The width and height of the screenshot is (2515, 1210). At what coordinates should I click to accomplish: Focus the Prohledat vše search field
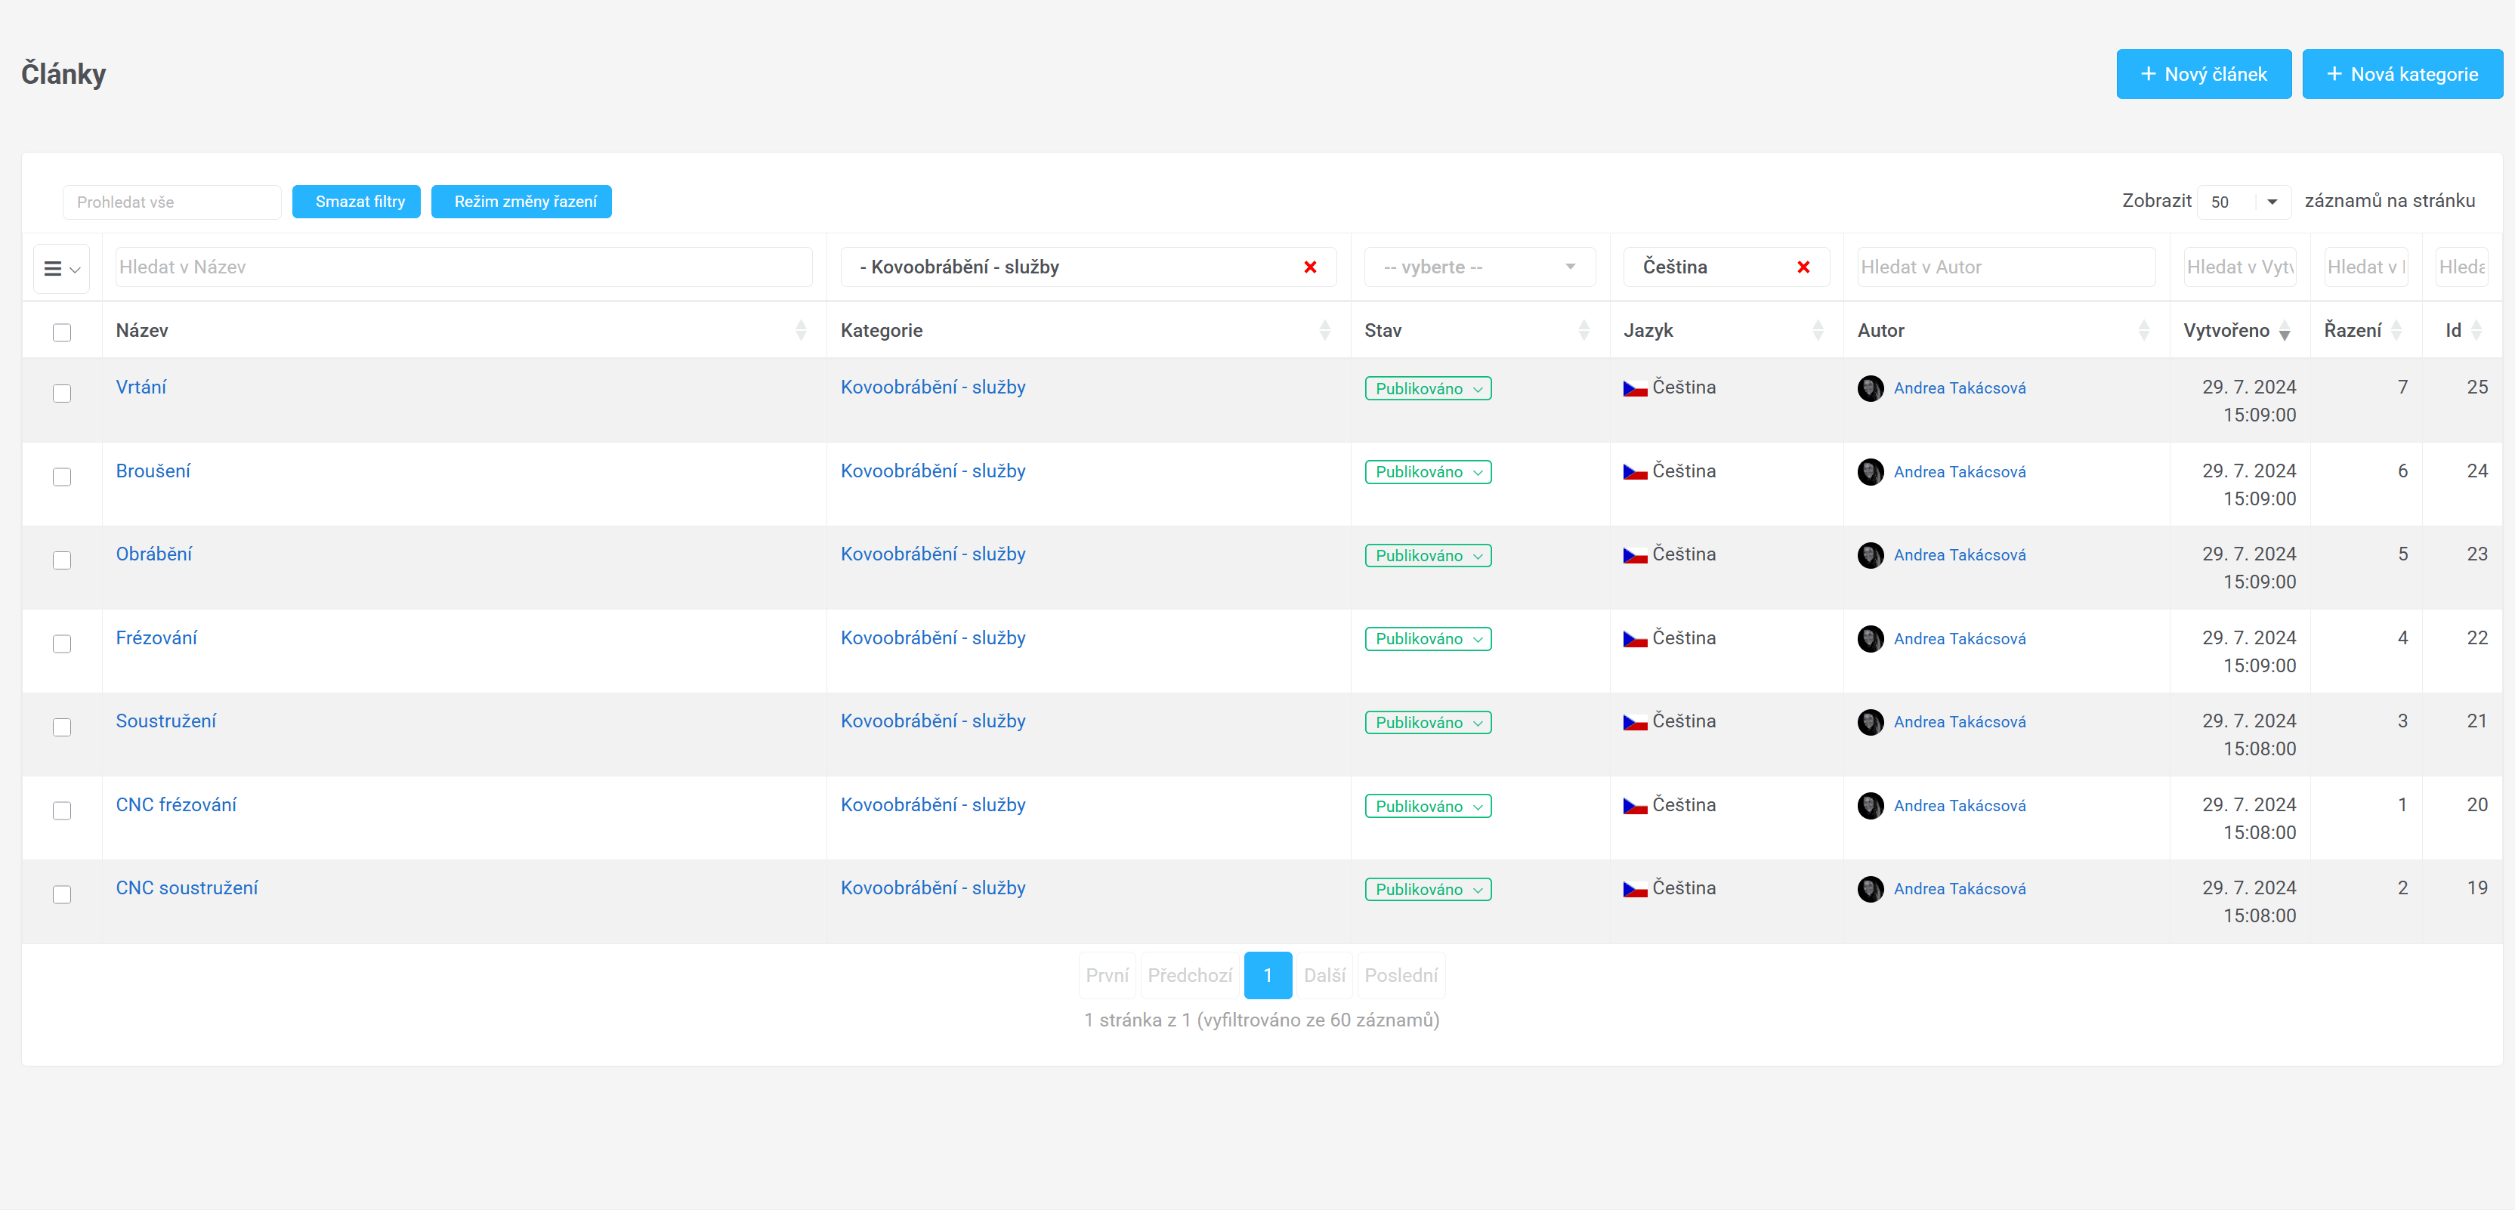pyautogui.click(x=171, y=202)
